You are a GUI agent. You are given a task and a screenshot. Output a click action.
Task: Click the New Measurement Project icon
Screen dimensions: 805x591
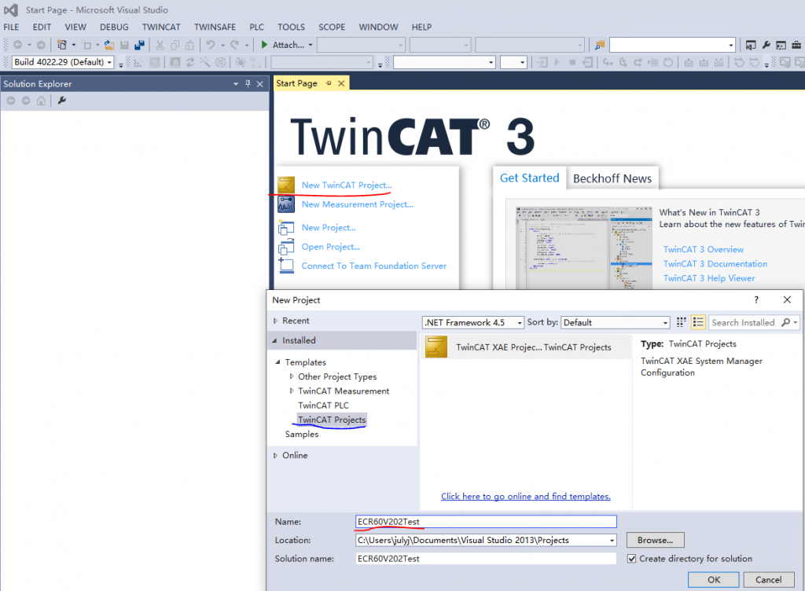[x=286, y=204]
